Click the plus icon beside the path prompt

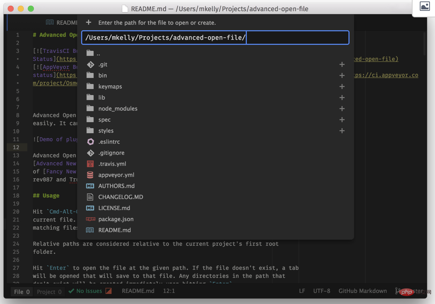[x=89, y=22]
